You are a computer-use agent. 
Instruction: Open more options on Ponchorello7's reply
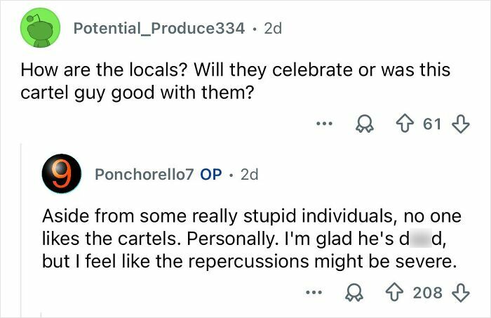313,292
